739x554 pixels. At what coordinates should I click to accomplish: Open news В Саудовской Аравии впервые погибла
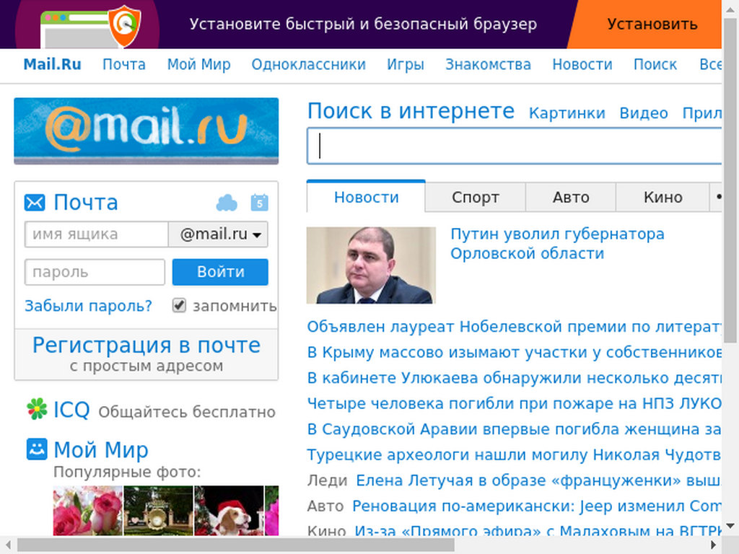click(514, 429)
